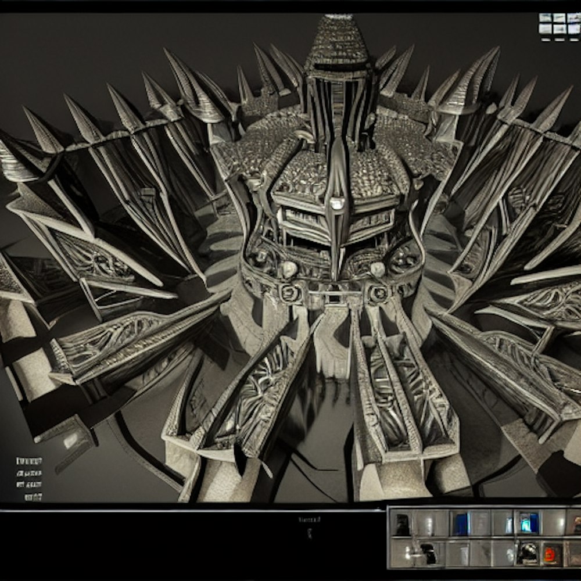Image resolution: width=581 pixels, height=581 pixels.
Task: Click the first line of the left overlay text
Action: [29, 461]
